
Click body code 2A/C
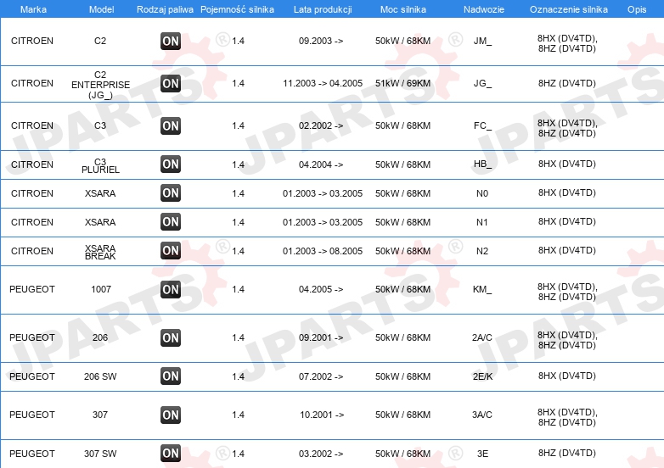tap(482, 337)
